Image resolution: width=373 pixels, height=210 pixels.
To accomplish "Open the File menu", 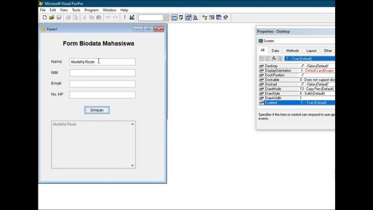I will 43,10.
